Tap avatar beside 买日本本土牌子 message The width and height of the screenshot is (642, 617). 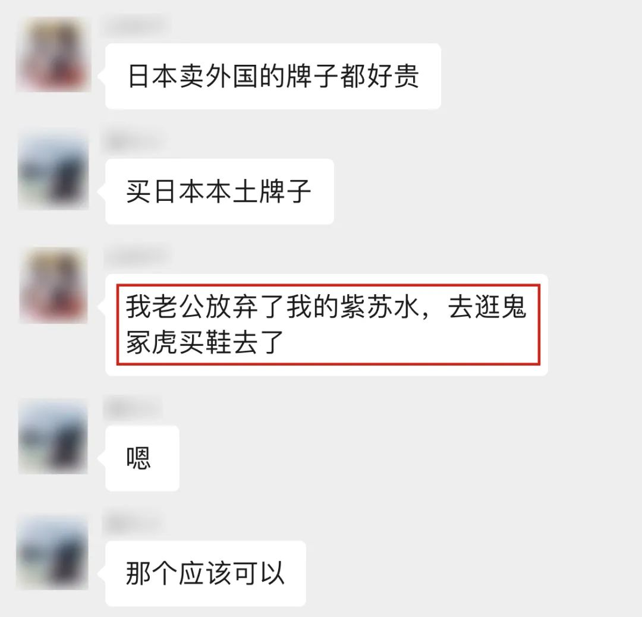(x=53, y=171)
